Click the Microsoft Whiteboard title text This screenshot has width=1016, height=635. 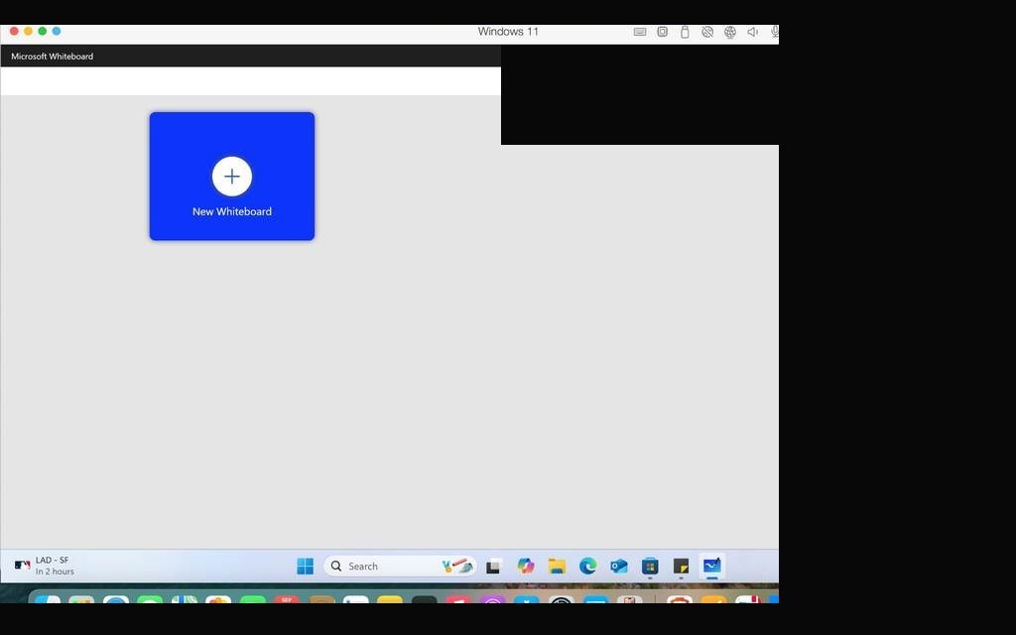tap(52, 57)
